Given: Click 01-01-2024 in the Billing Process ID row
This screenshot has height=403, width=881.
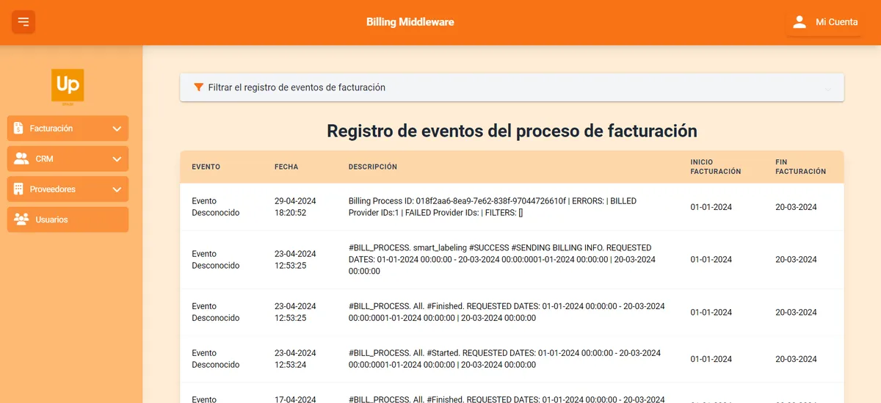Looking at the screenshot, I should point(711,207).
